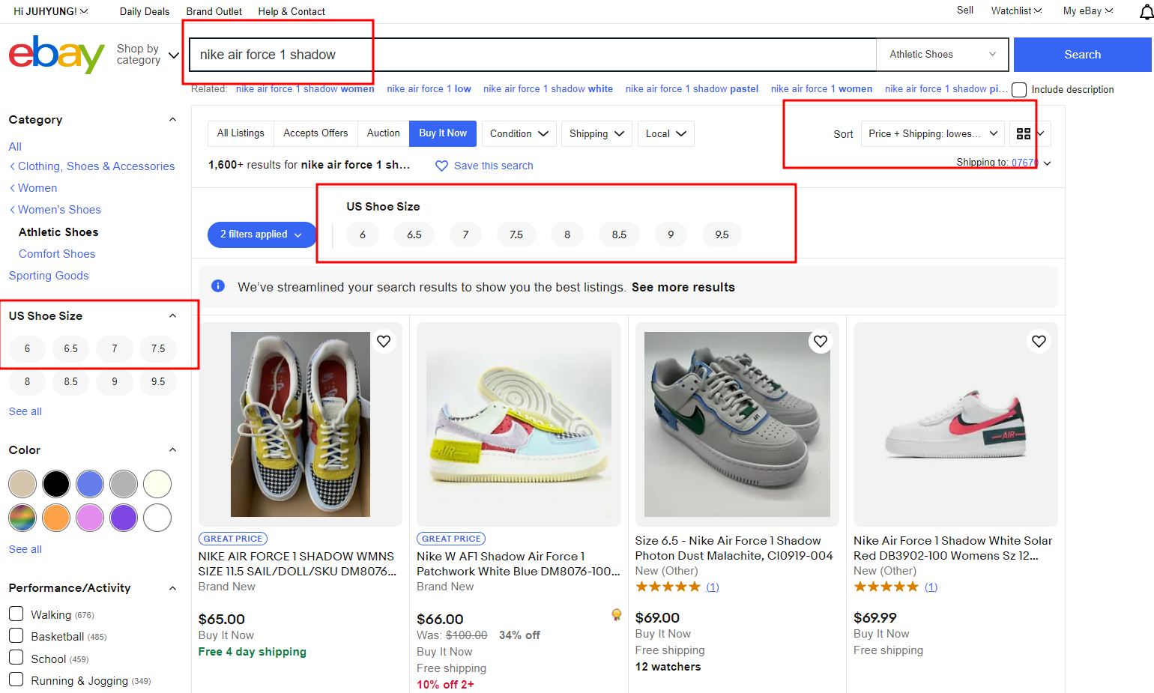Select the purple color swatch
Image resolution: width=1154 pixels, height=693 pixels.
[x=124, y=518]
